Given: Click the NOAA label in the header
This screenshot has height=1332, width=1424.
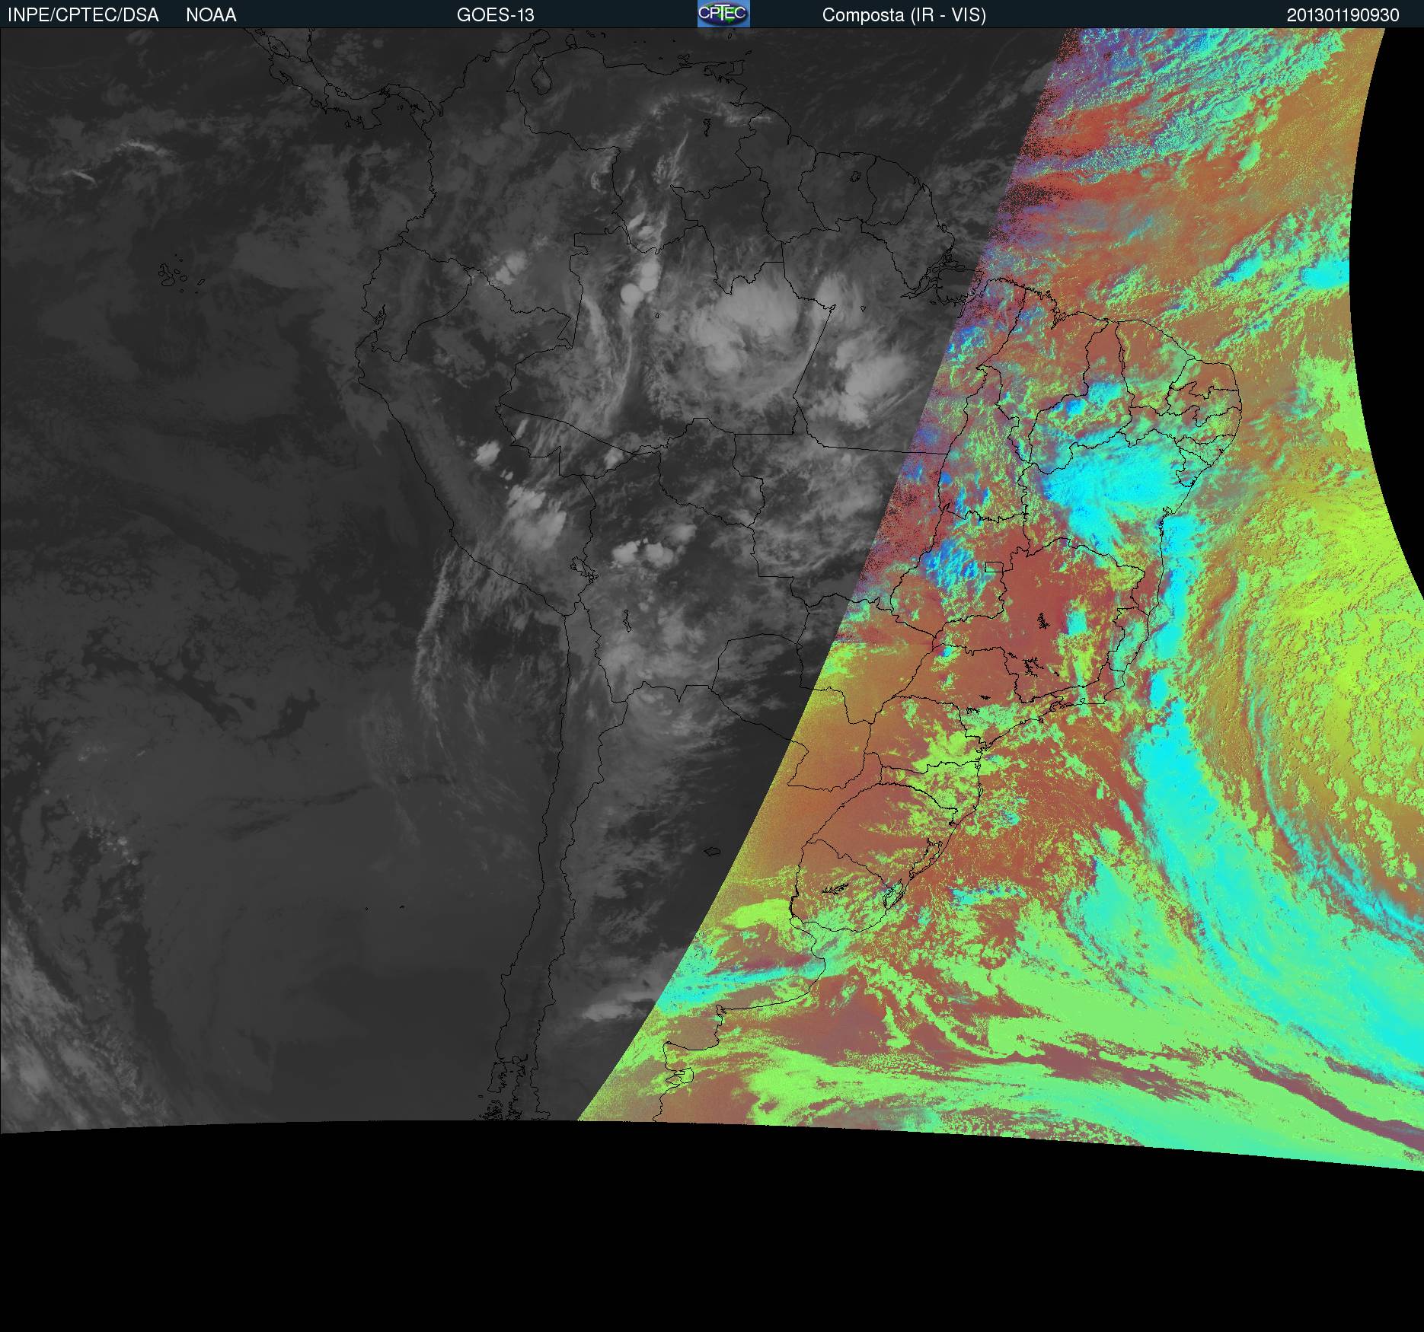Looking at the screenshot, I should 211,15.
